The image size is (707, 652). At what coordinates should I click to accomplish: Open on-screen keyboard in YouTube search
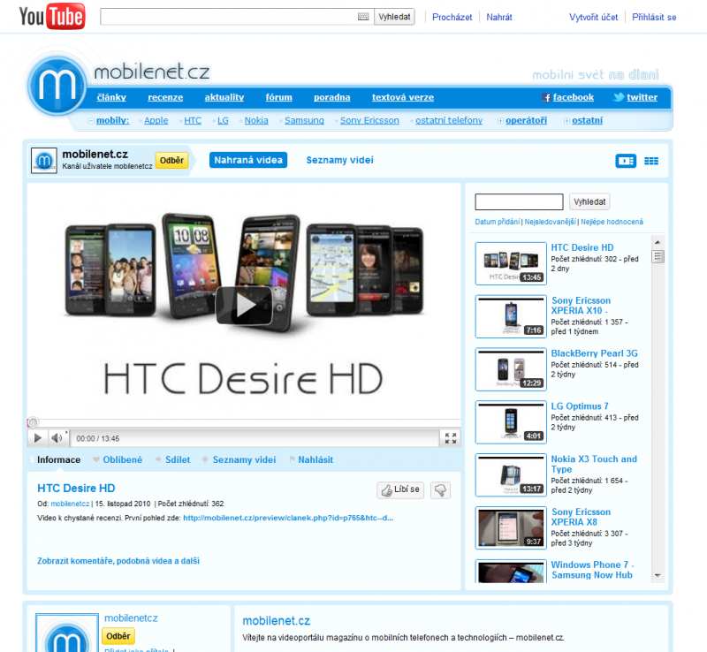tap(363, 17)
